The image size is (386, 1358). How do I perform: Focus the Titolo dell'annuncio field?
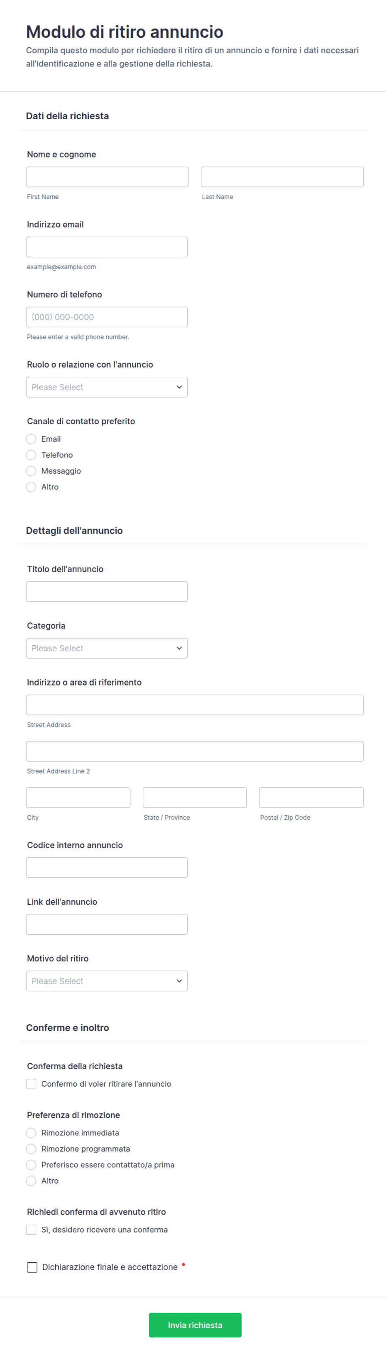(x=106, y=592)
